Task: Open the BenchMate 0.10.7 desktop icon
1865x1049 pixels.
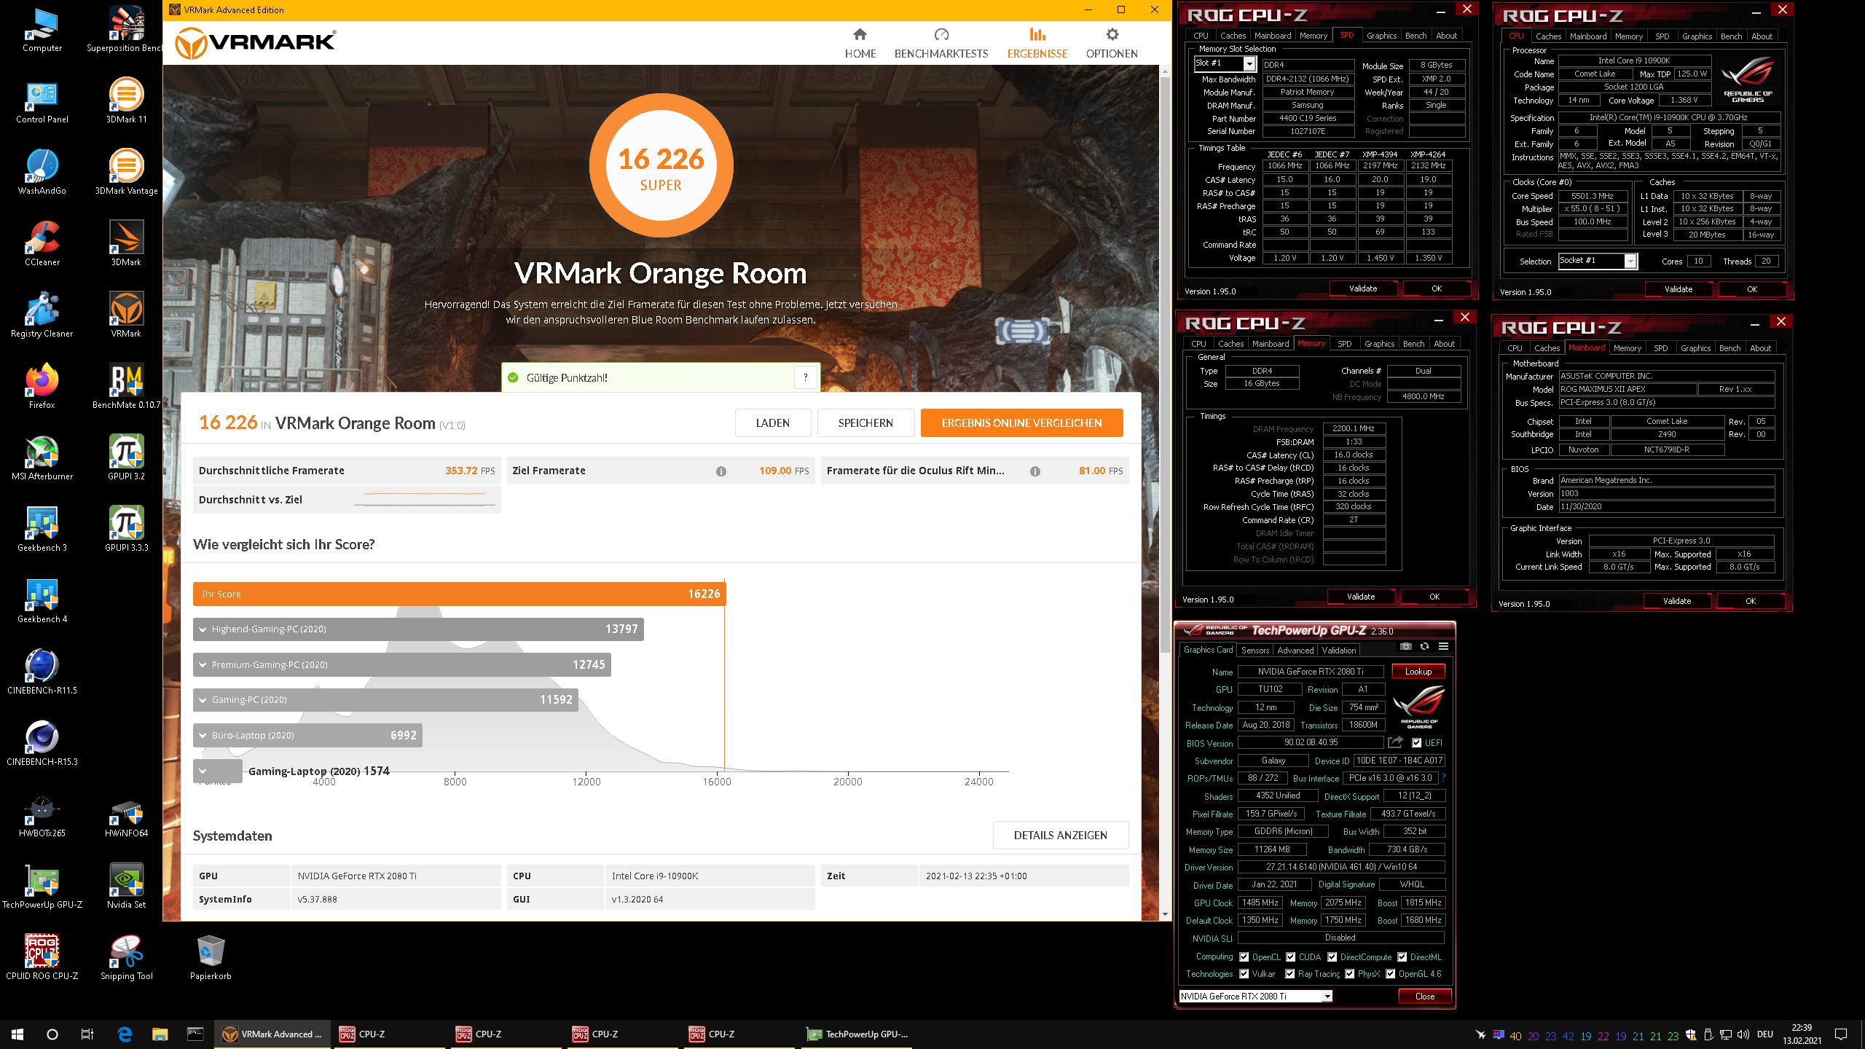Action: [x=126, y=386]
